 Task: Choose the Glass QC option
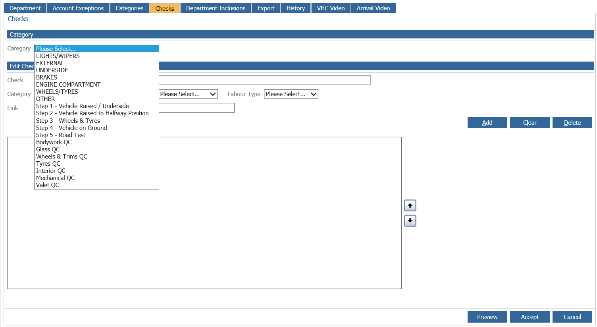tap(96, 149)
